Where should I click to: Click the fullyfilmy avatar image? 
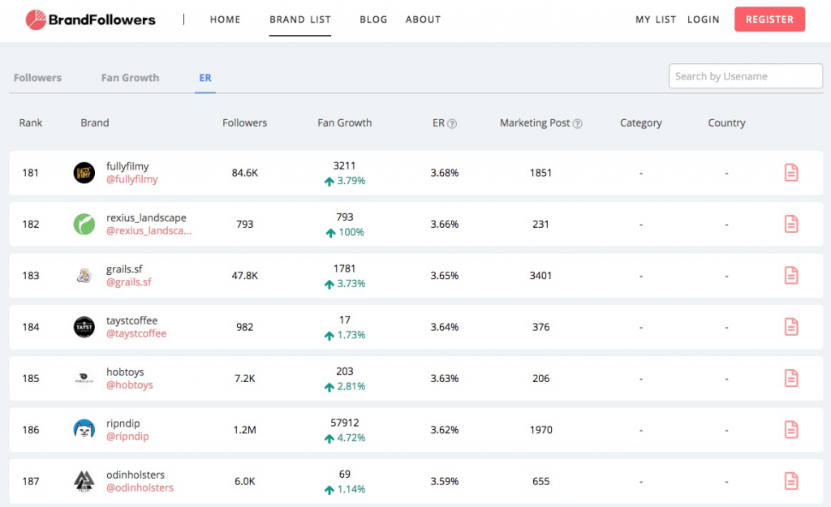tap(84, 173)
